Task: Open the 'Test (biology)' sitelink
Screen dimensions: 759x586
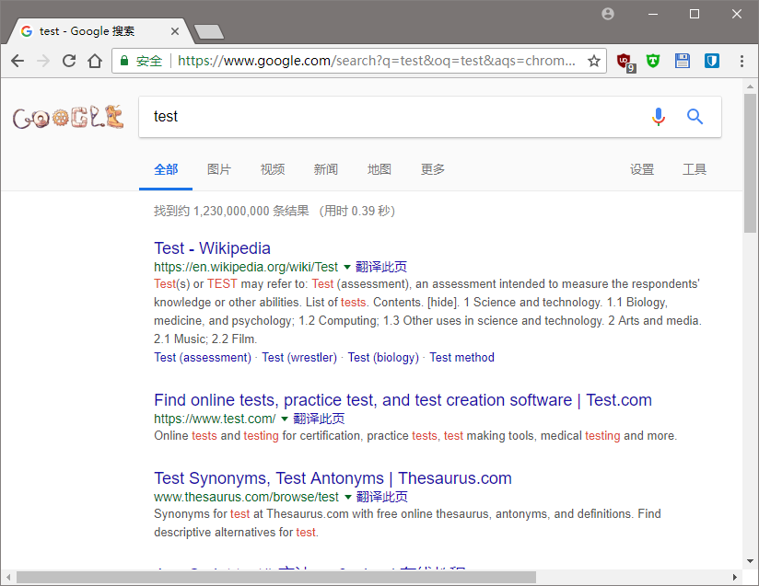Action: [383, 358]
